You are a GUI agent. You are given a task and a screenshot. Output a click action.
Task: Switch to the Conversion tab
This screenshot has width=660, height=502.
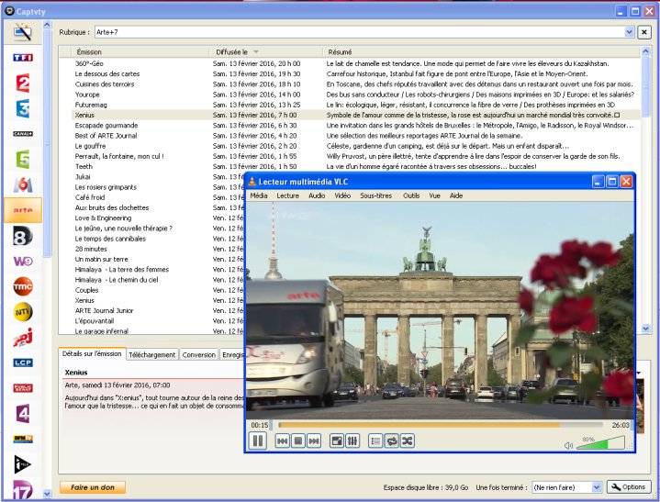198,355
